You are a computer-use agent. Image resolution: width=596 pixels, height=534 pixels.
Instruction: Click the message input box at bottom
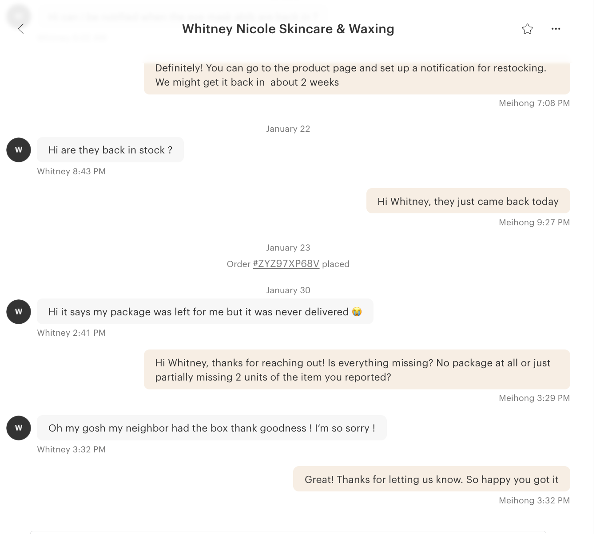[288, 532]
